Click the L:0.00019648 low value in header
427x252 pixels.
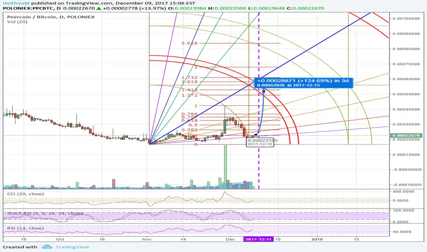click(x=266, y=8)
